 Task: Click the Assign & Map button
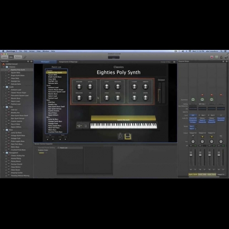point(166,62)
